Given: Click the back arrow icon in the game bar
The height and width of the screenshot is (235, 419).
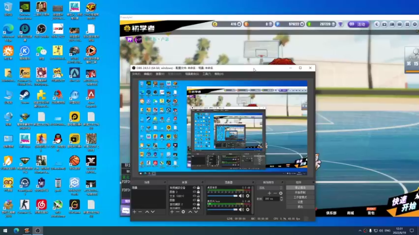Looking at the screenshot, I should pos(377,24).
